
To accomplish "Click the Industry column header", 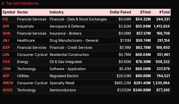I will point(56,12).
